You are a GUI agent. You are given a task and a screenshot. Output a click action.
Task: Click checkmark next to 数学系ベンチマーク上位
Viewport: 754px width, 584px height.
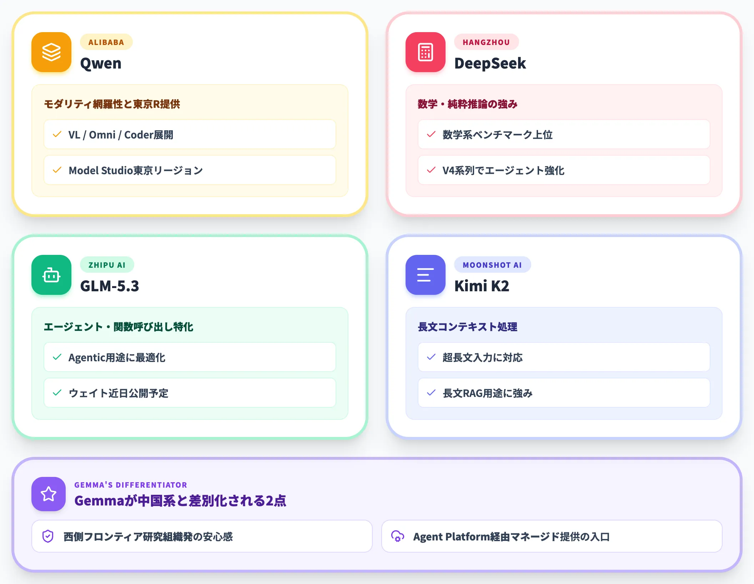coord(431,135)
